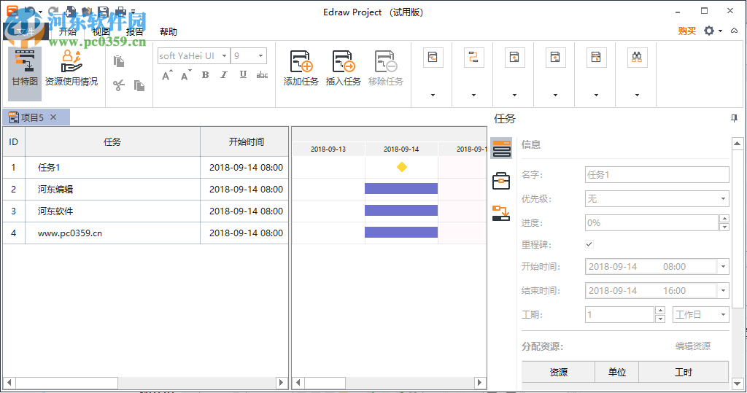
Task: Click the 编辑资源 edit resources link
Action: click(693, 346)
